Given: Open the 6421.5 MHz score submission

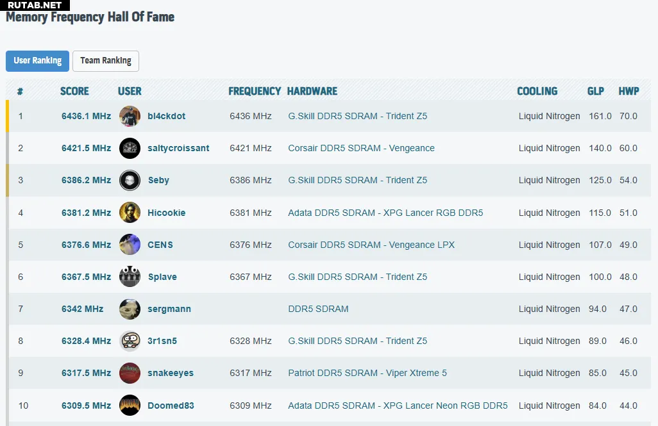Looking at the screenshot, I should point(86,148).
